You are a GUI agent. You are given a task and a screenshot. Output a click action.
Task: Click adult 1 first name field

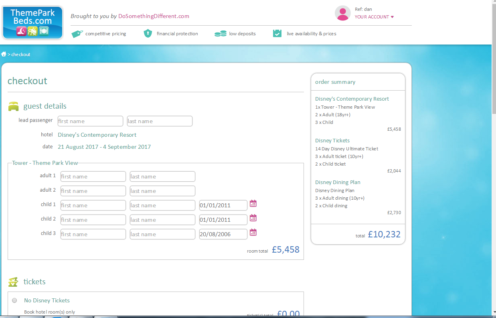pos(93,176)
